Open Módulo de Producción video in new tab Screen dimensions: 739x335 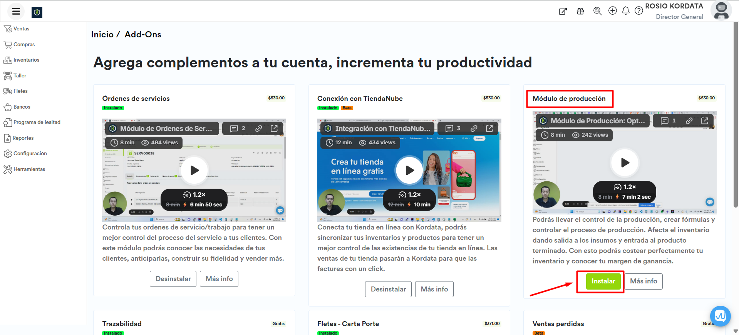[x=704, y=121]
